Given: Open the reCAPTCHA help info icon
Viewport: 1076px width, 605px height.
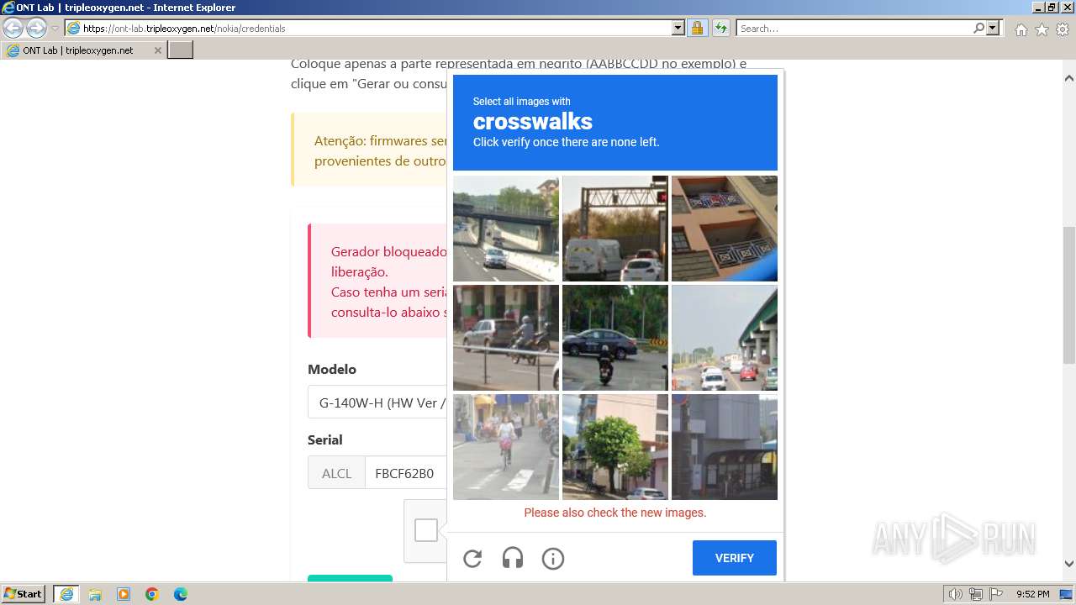Looking at the screenshot, I should [x=553, y=559].
